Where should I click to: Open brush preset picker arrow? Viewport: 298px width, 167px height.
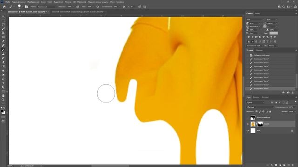(x=22, y=7)
